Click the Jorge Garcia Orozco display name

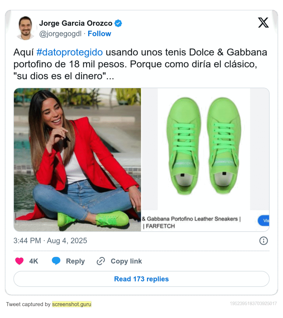coord(76,23)
